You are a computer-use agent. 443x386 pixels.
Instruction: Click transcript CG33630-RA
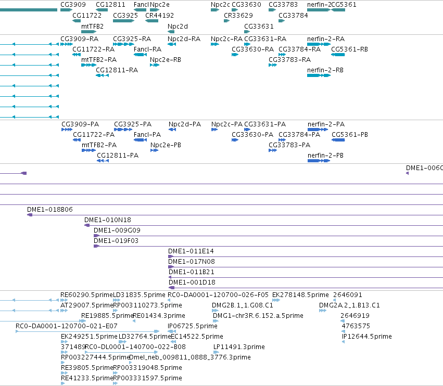[235, 55]
